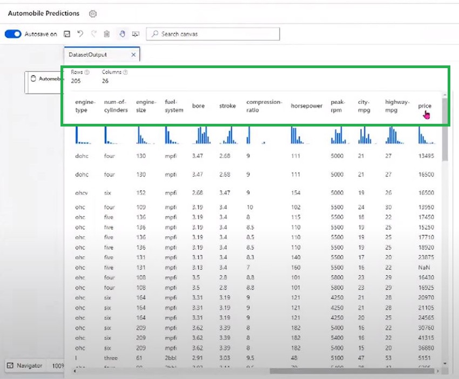The width and height of the screenshot is (459, 379).
Task: Close the DatasetOutput tab
Action: [x=134, y=55]
